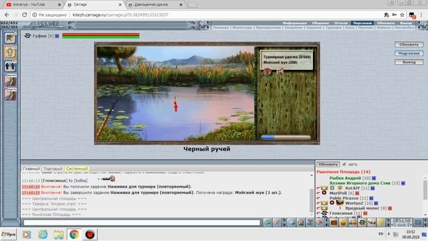The height and width of the screenshot is (241, 428).
Task: Switch to the Торговый chat tab
Action: point(53,169)
